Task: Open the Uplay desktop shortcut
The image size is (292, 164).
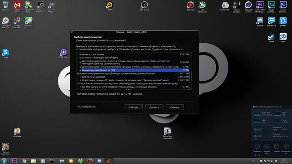Action: coord(283,37)
